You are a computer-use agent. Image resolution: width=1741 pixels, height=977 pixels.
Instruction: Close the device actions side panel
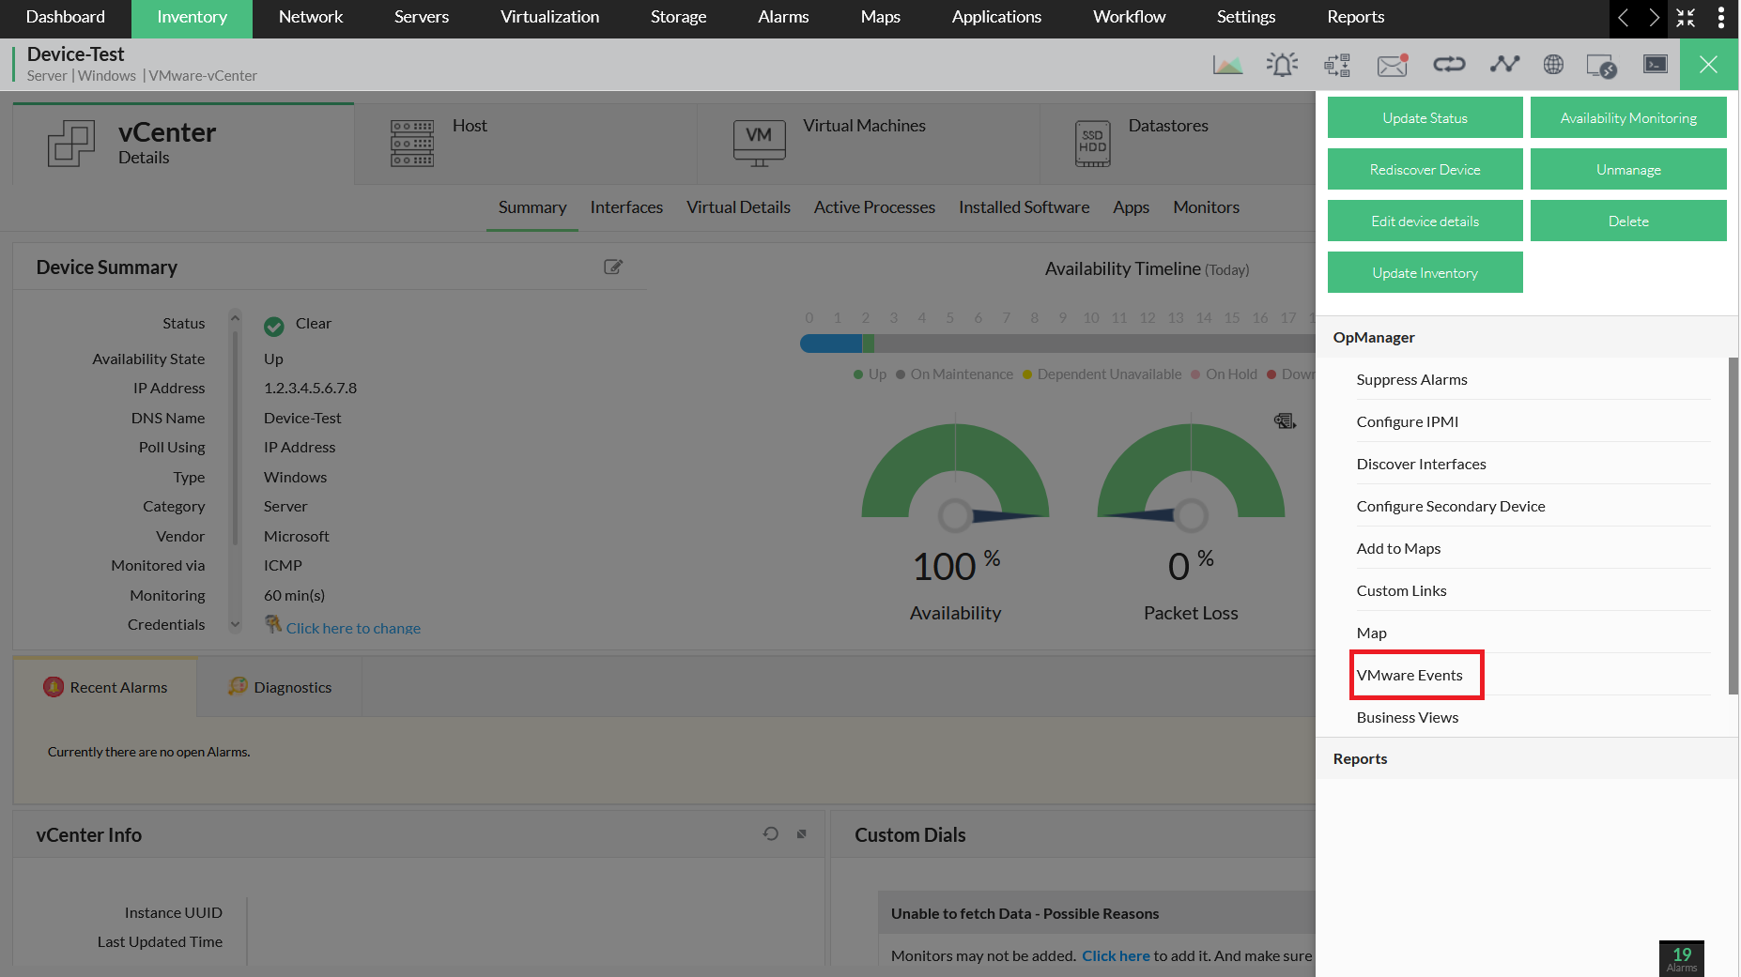(1708, 64)
